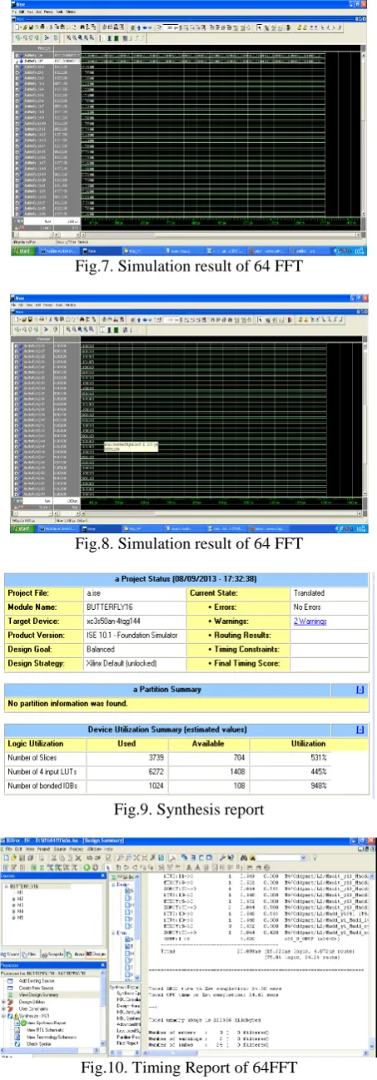This screenshot has height=1080, width=377.
Task: Open the Help menu in the Xilinx ISE window
Action: 108,849
